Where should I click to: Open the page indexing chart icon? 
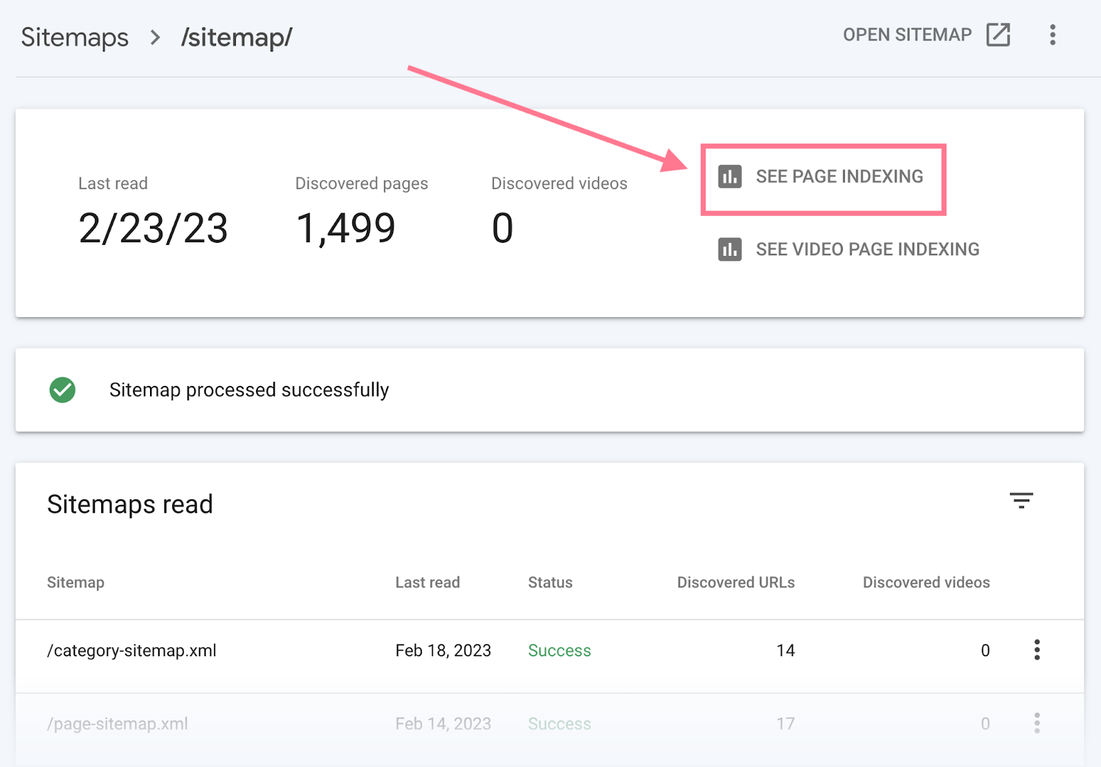[729, 176]
